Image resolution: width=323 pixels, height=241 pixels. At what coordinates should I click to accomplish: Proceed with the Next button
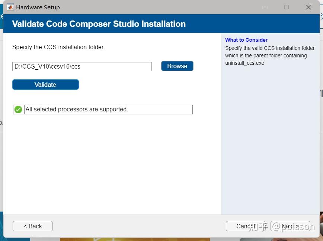click(x=291, y=226)
